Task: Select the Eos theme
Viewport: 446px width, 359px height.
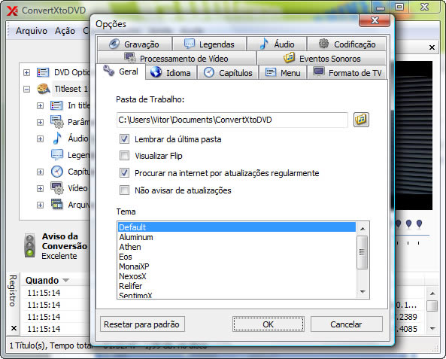Action: [237, 257]
